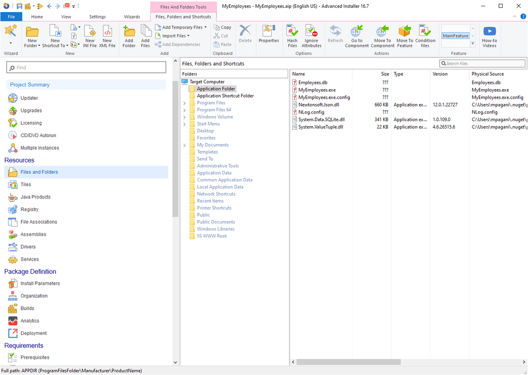This screenshot has width=528, height=375.
Task: Select Application Shortcut Folder in tree
Action: [225, 96]
